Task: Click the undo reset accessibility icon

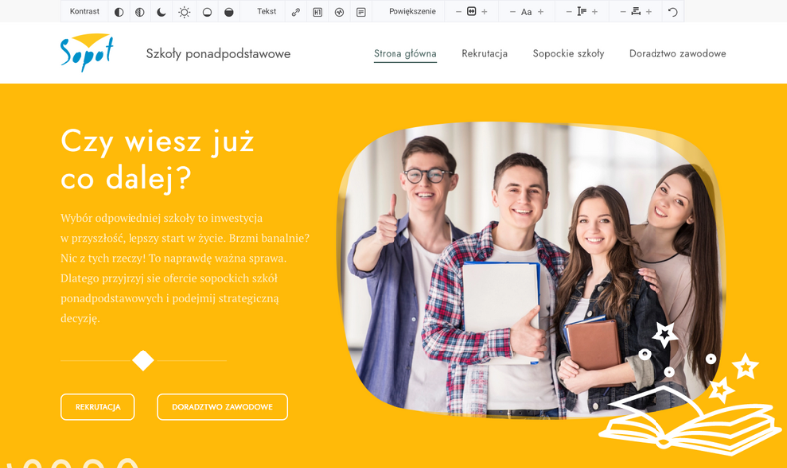Action: click(673, 12)
